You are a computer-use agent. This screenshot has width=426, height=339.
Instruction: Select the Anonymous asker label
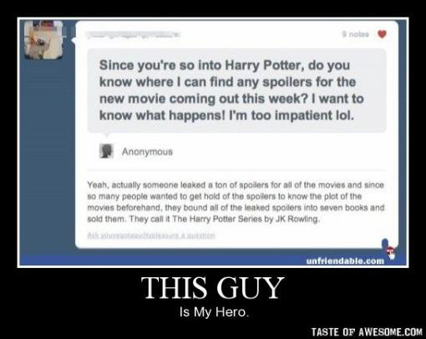147,152
